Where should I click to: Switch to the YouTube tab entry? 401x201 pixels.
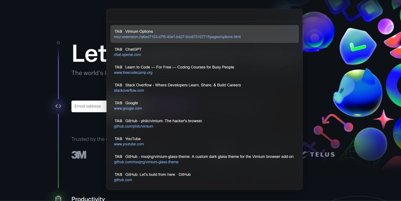tap(205, 141)
